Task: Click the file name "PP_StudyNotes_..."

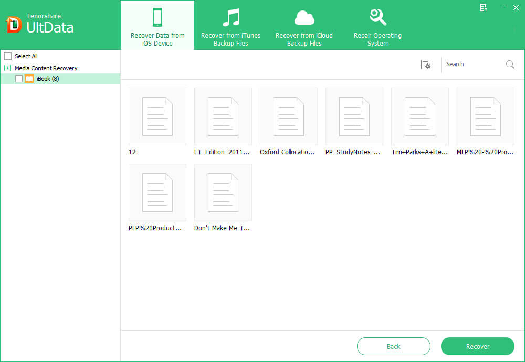Action: pos(353,152)
